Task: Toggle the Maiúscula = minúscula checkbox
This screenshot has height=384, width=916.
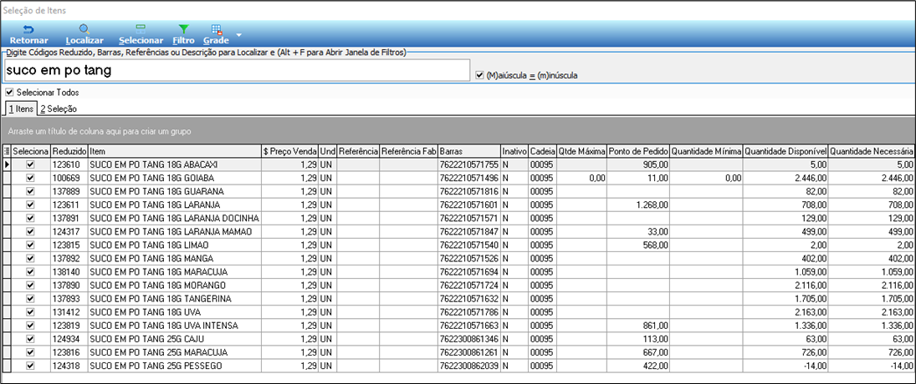Action: (x=479, y=75)
